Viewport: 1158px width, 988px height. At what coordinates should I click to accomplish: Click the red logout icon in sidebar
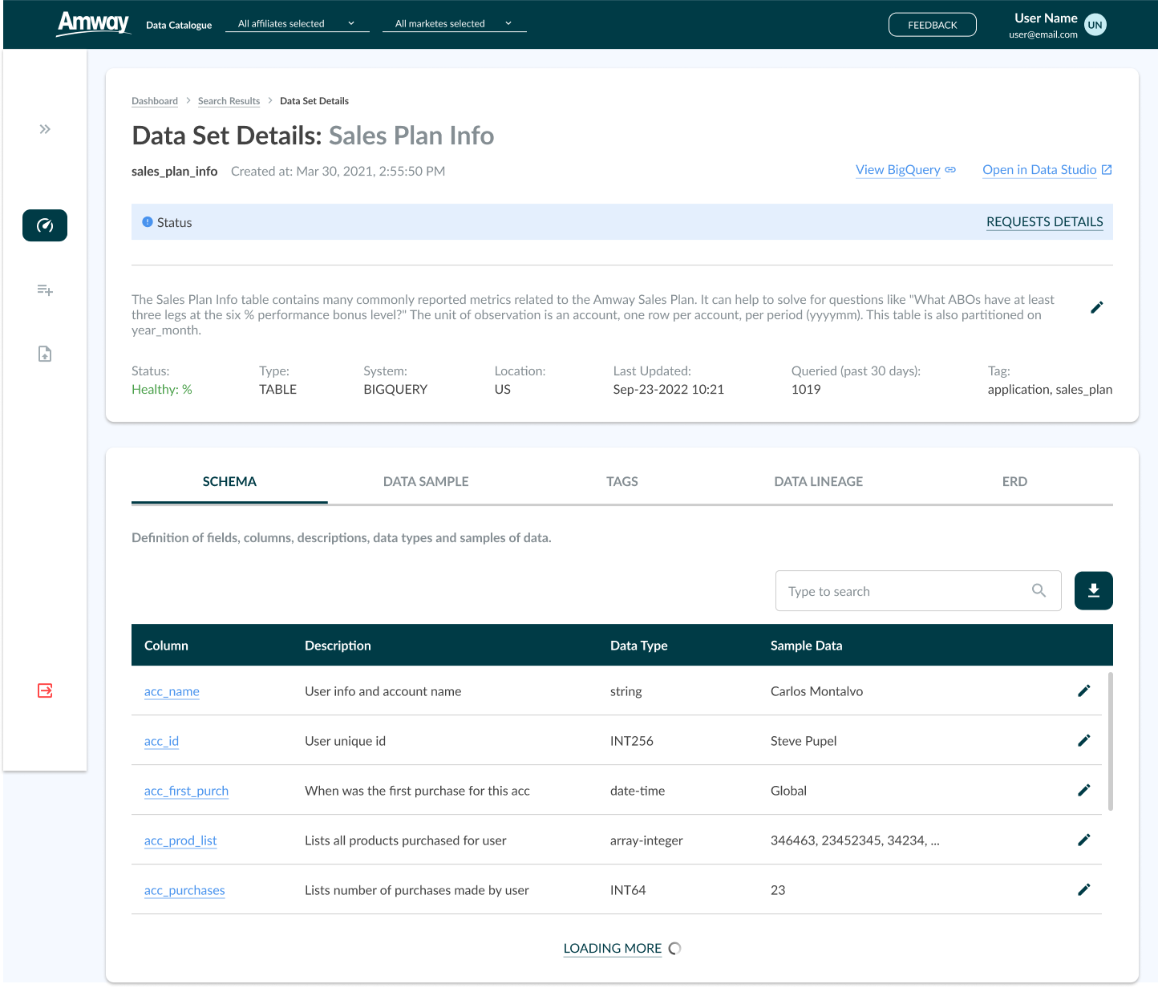pyautogui.click(x=45, y=690)
